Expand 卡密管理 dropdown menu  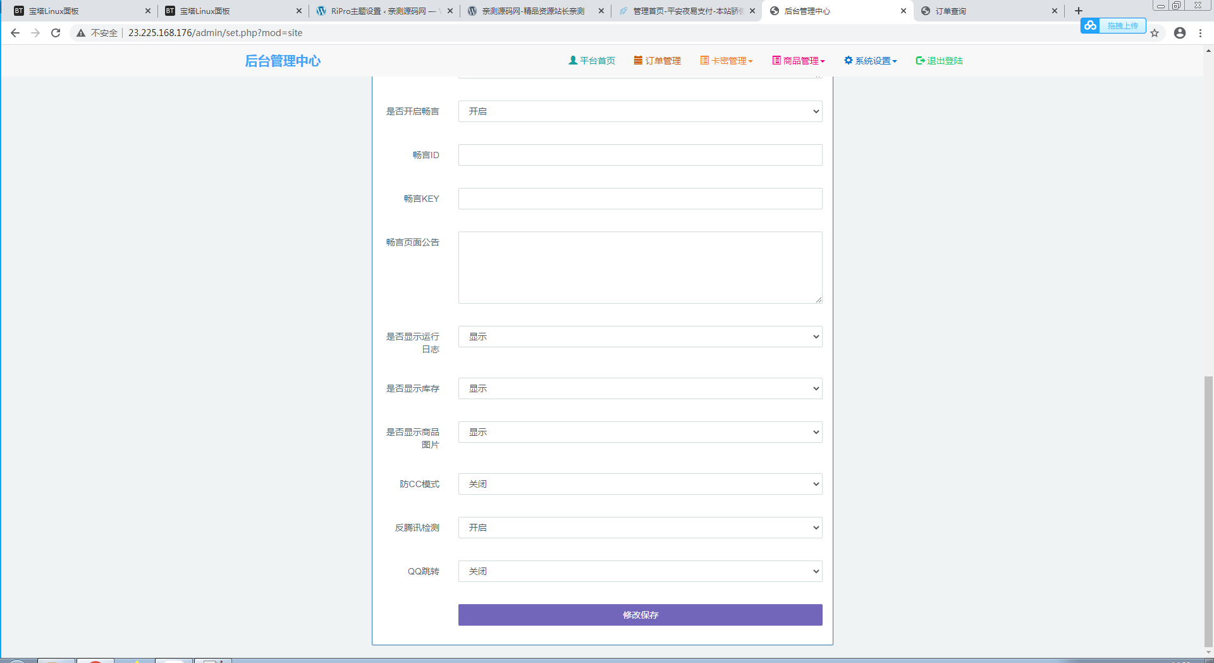(x=727, y=61)
